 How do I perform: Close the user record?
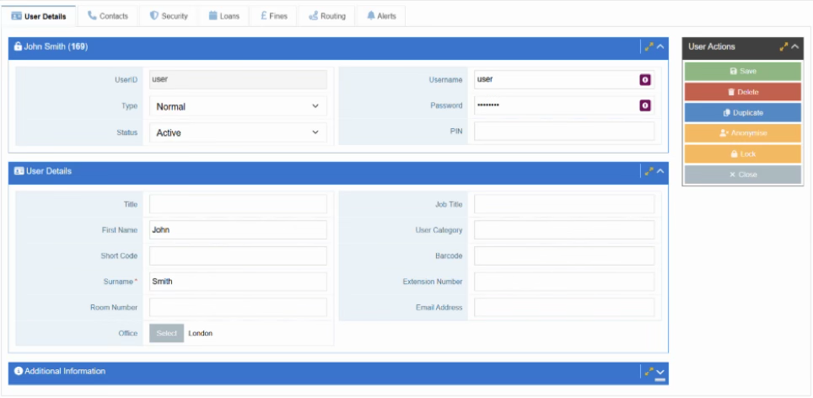pyautogui.click(x=742, y=175)
